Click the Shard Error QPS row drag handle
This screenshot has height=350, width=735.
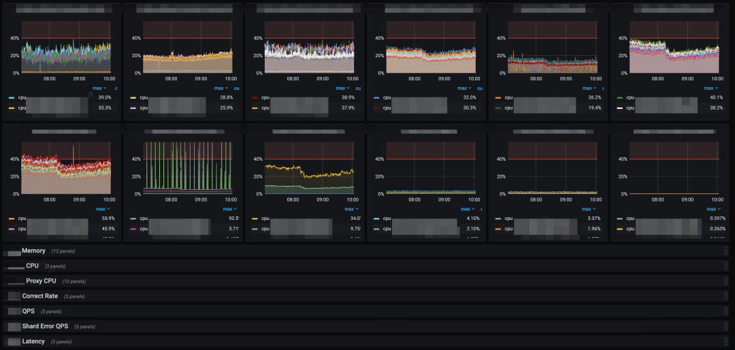click(x=725, y=326)
